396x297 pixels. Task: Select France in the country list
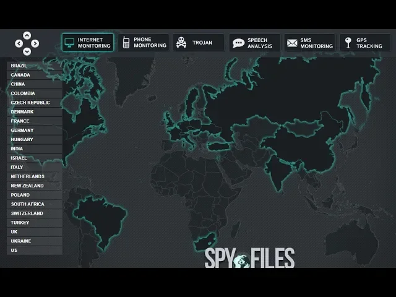click(x=35, y=121)
